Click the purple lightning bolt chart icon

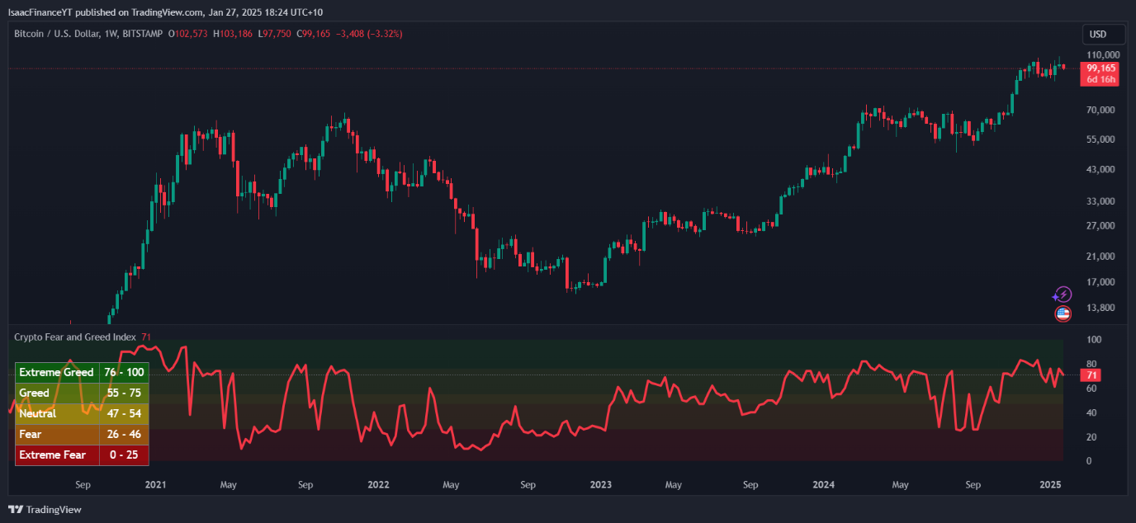coord(1064,294)
